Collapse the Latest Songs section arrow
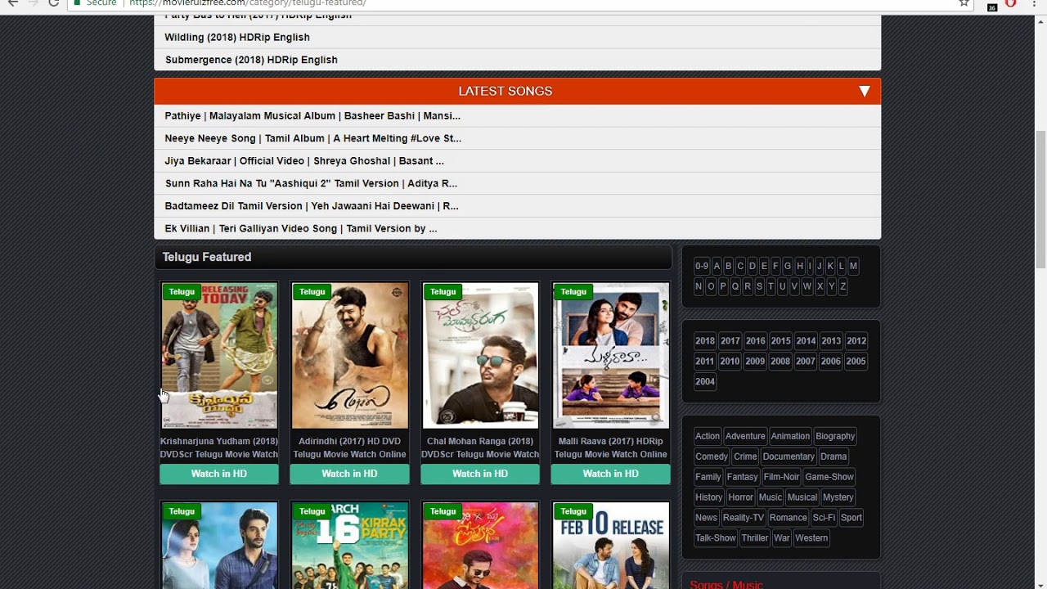Screen dimensions: 1047x589 click(864, 91)
